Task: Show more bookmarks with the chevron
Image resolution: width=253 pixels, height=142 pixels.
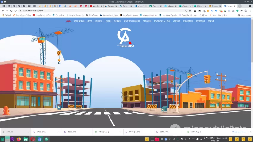Action: pos(235,15)
